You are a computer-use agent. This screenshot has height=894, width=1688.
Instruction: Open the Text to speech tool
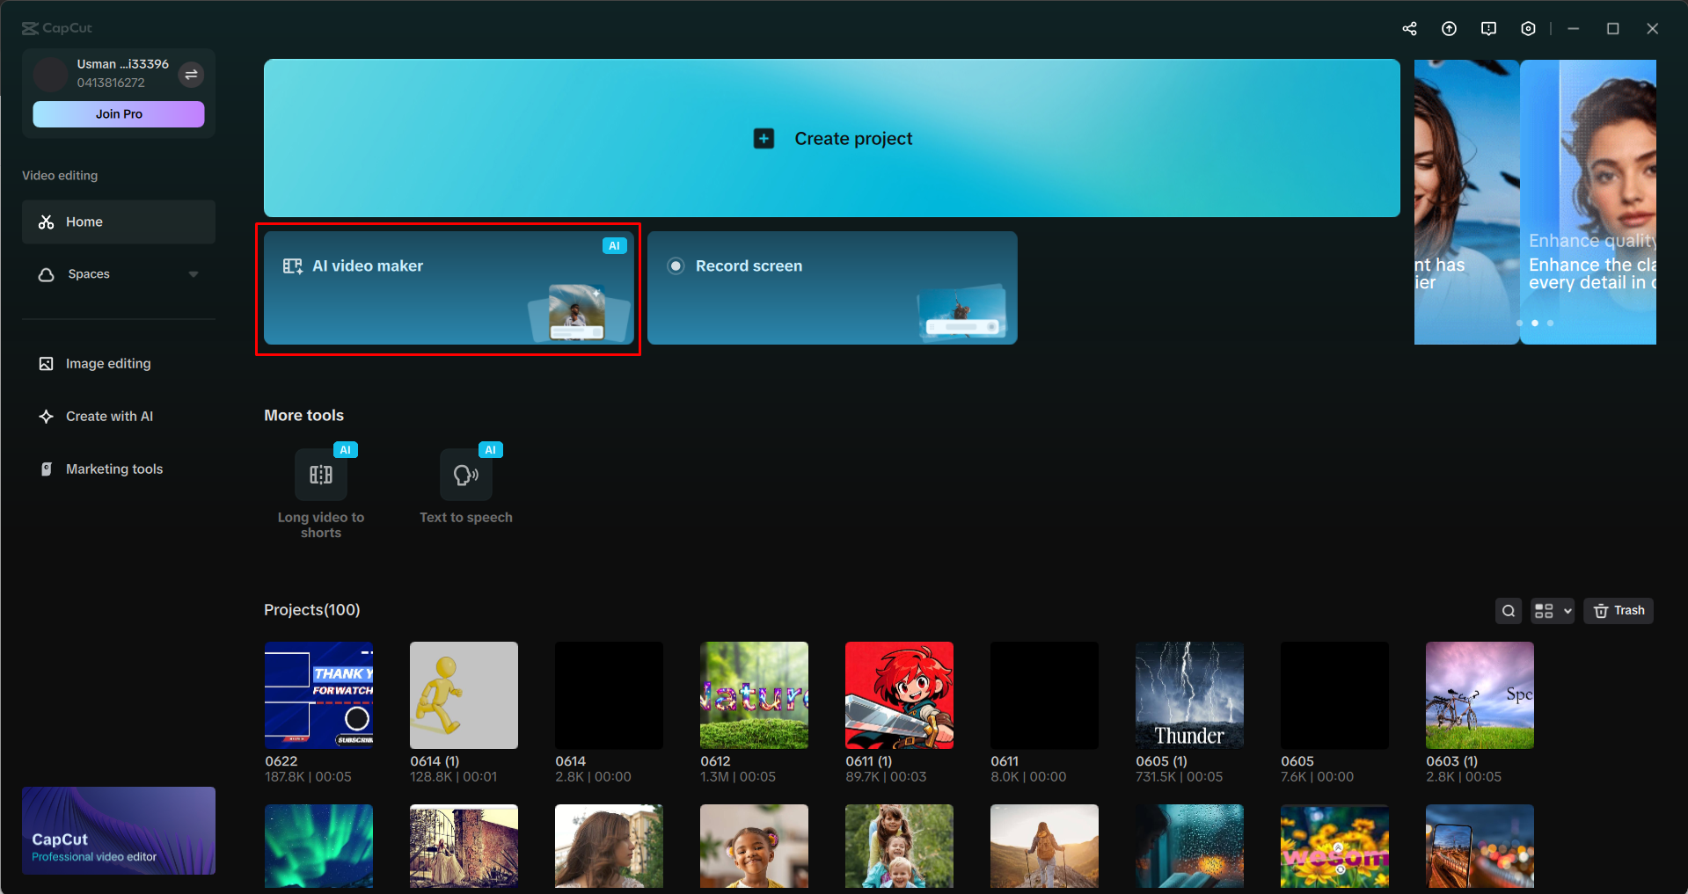coord(465,475)
